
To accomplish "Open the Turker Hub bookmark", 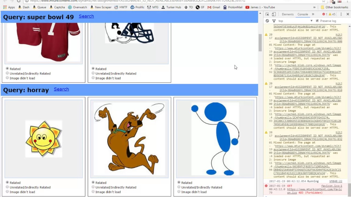I will [x=171, y=7].
